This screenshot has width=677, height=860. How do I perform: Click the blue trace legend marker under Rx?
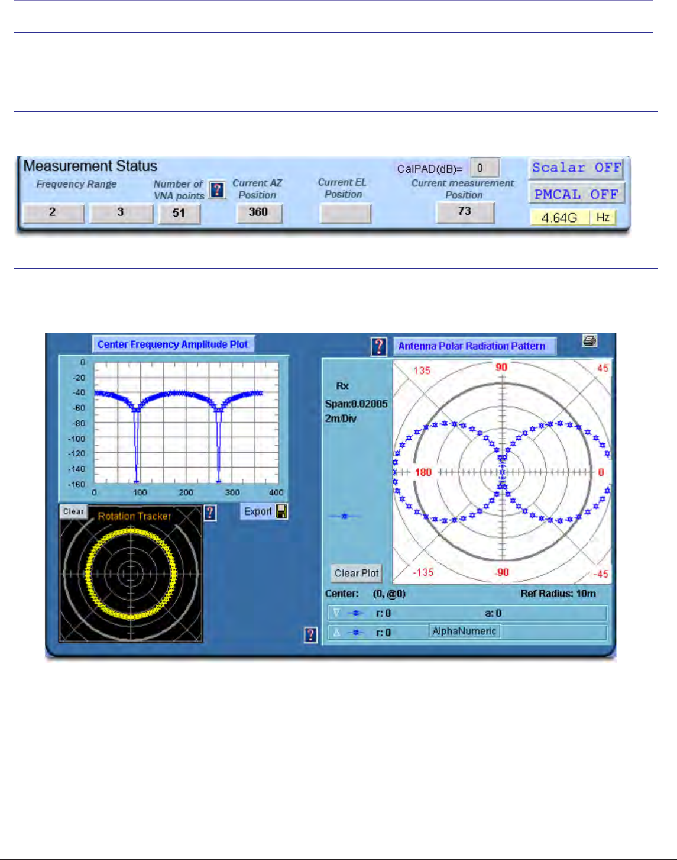click(x=344, y=516)
